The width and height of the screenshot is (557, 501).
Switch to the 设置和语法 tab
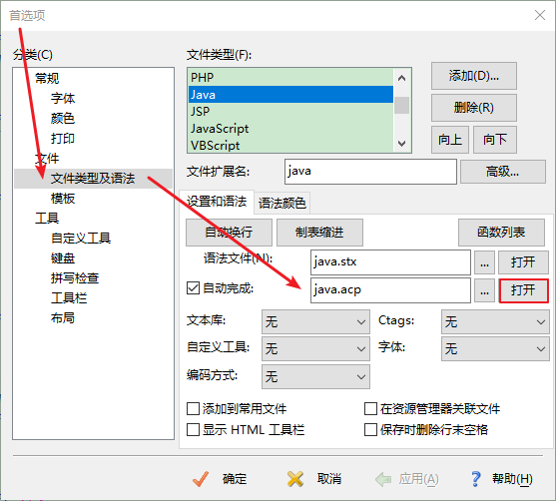pyautogui.click(x=217, y=202)
